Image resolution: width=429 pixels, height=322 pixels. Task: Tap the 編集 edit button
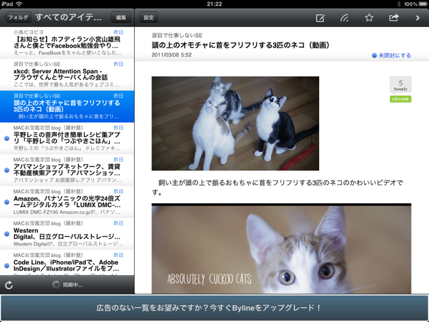point(120,17)
